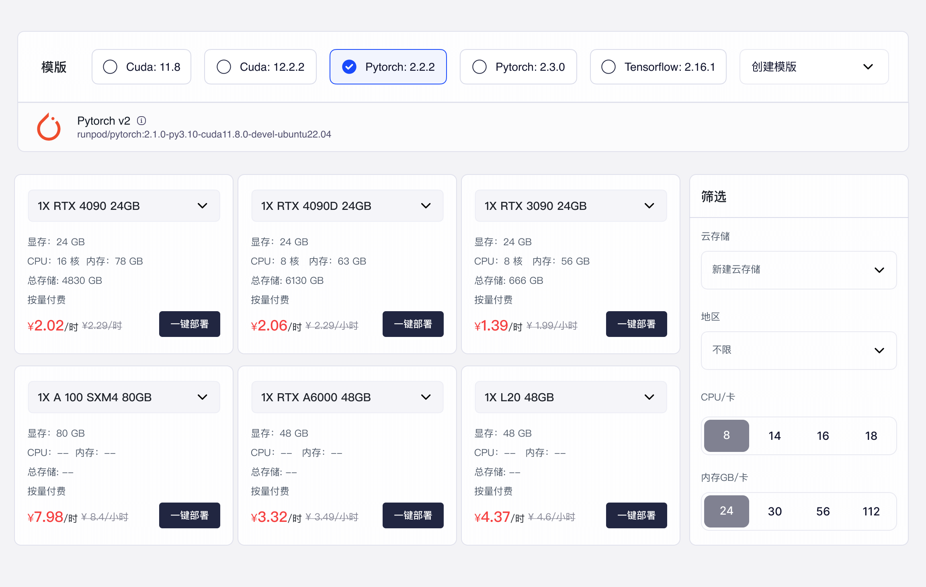The width and height of the screenshot is (926, 587).
Task: Click the 总存储: 6130 GB text
Action: (287, 281)
